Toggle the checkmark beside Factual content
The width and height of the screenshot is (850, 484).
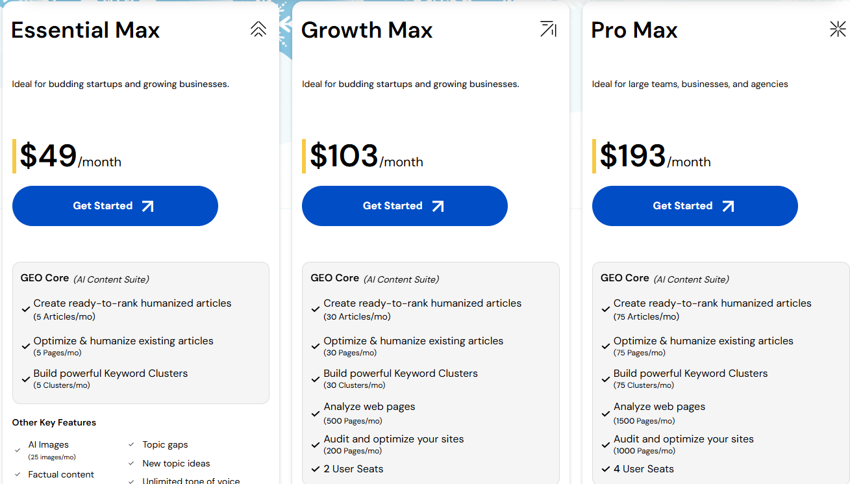[16, 475]
